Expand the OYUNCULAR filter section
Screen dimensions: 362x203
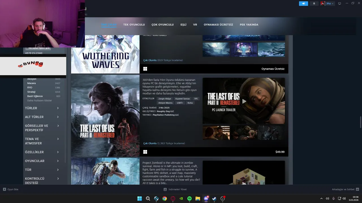(42, 161)
